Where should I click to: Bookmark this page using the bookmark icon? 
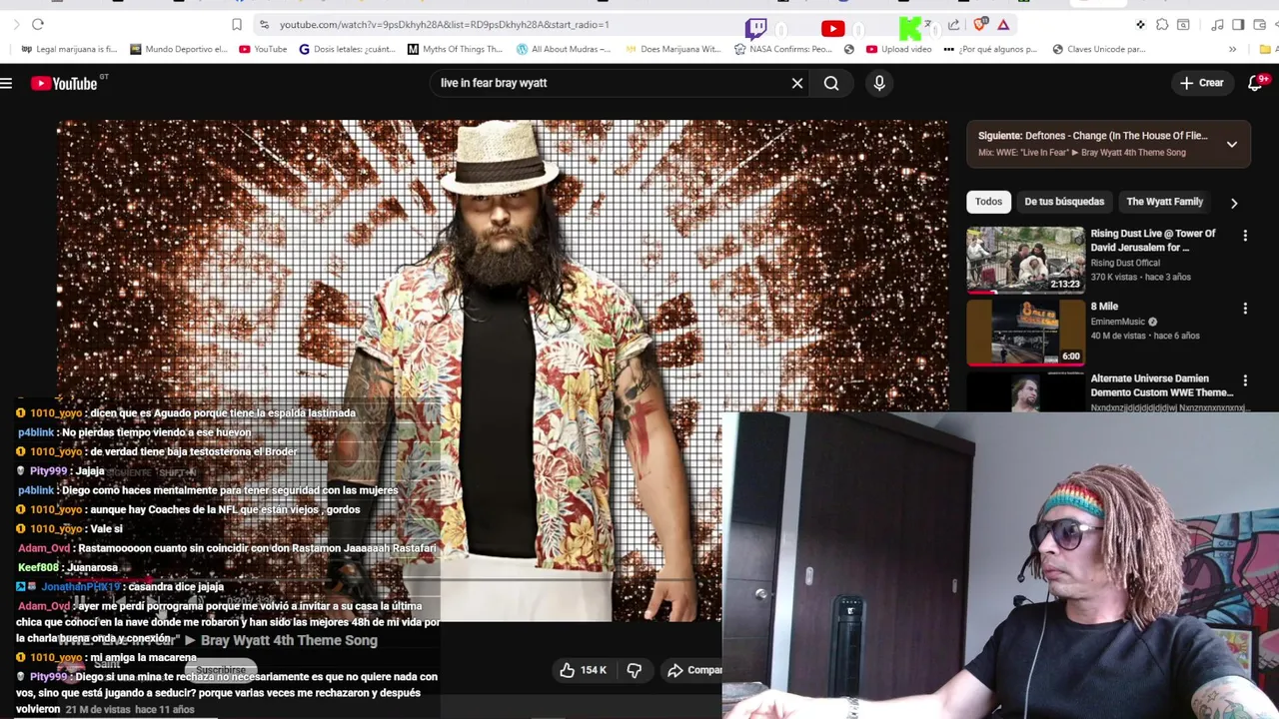click(x=237, y=24)
